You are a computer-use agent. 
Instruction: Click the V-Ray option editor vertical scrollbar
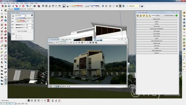tap(178, 56)
